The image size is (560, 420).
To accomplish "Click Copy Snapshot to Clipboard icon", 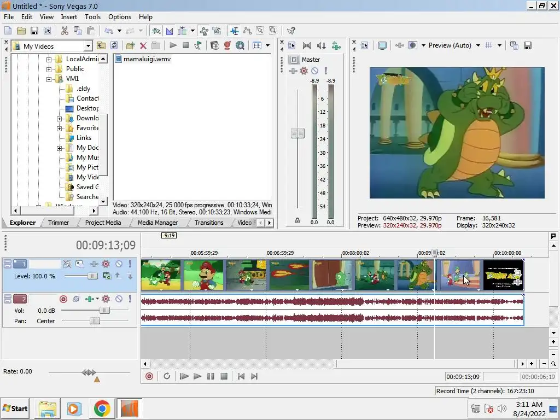I will [514, 45].
